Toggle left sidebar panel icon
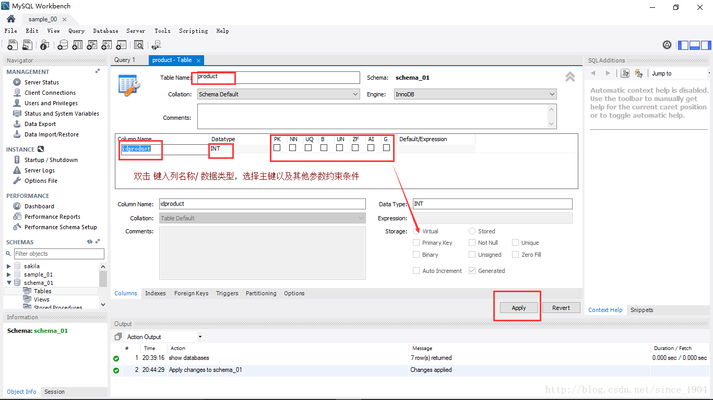The height and width of the screenshot is (400, 713). point(683,45)
